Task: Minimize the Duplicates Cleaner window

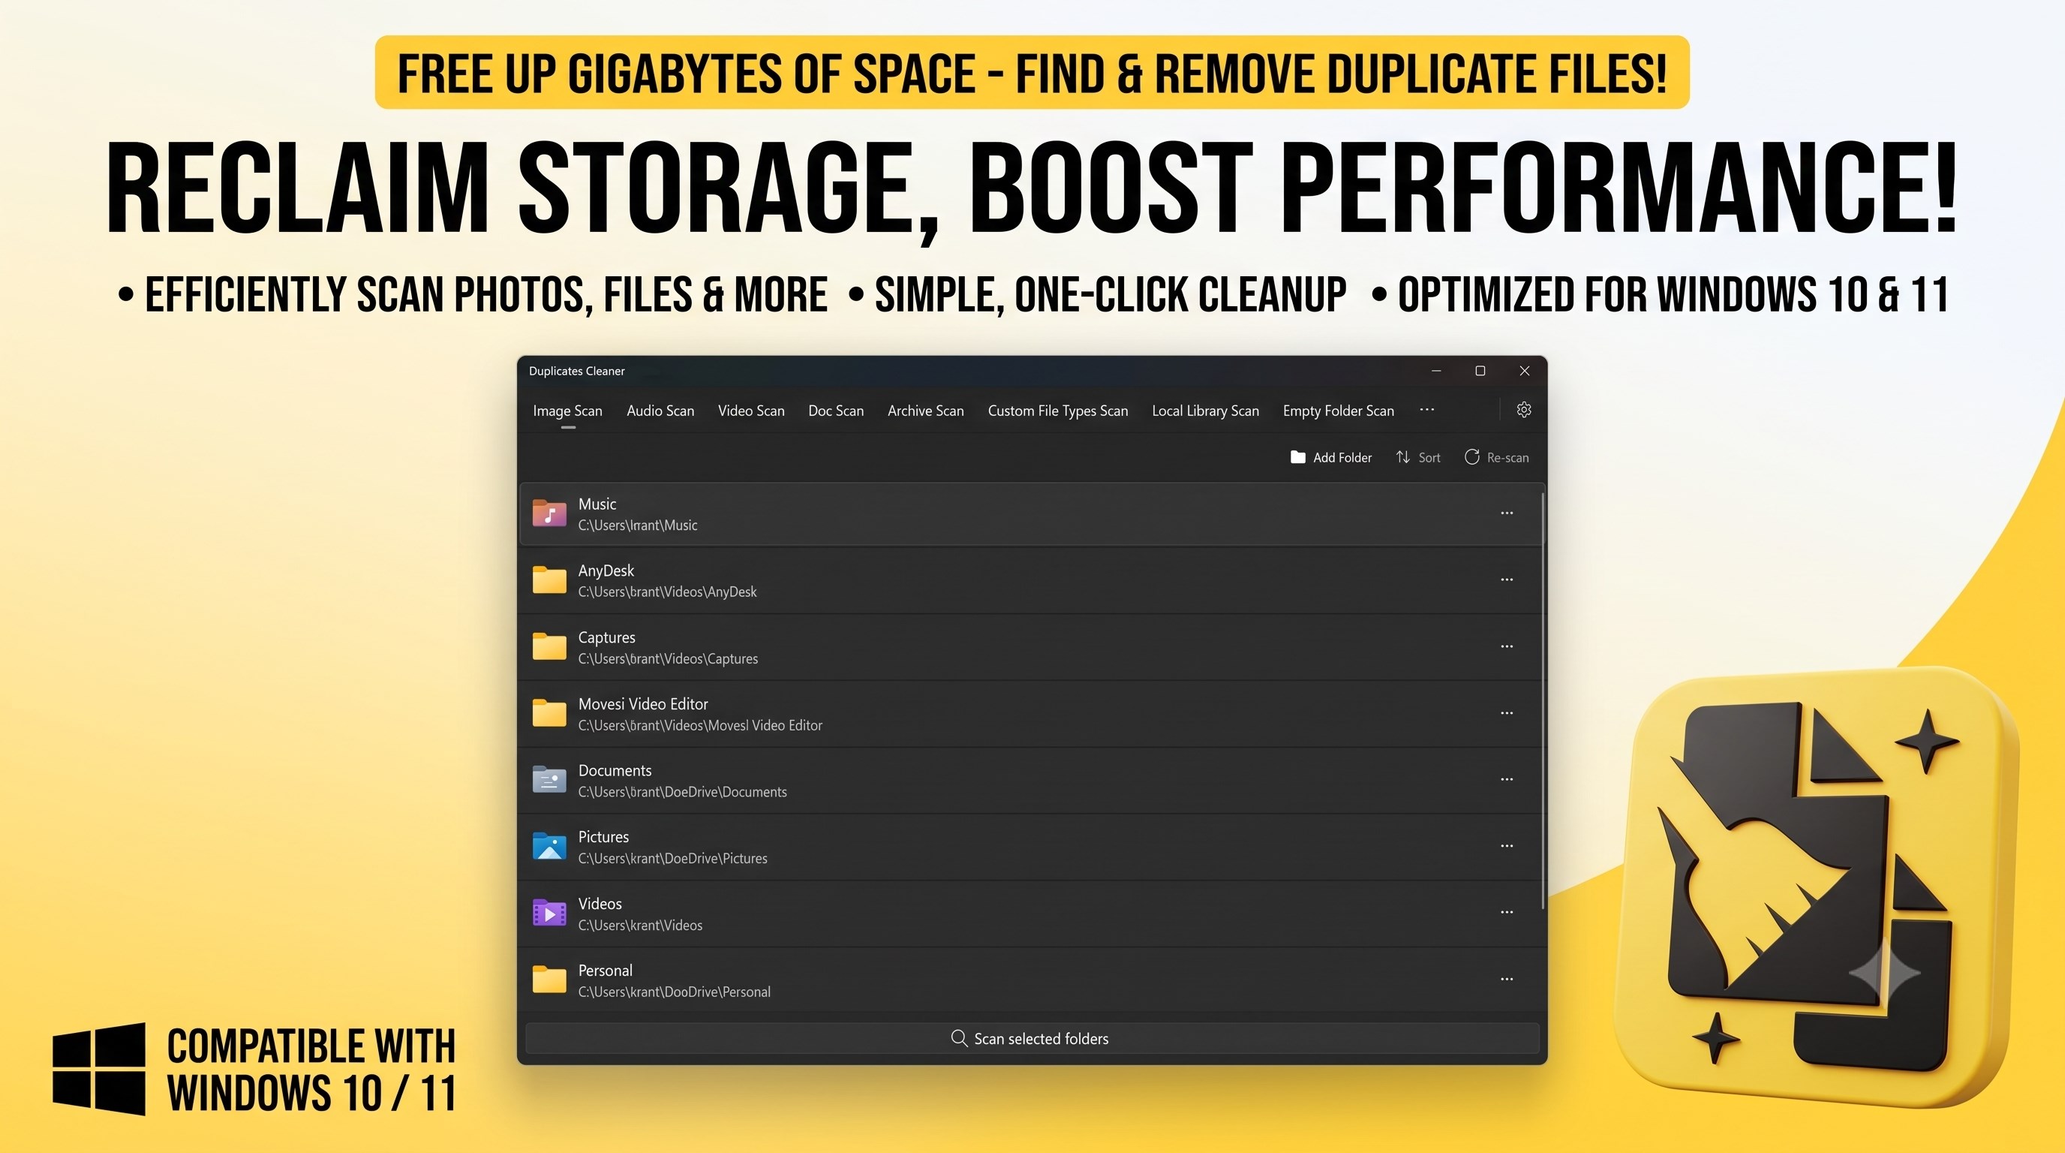Action: [1436, 370]
